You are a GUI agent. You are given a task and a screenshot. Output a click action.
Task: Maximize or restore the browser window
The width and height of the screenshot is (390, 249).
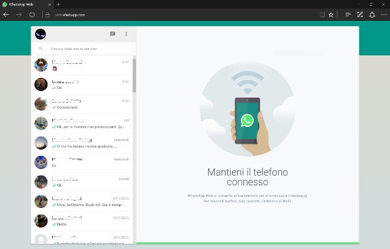pyautogui.click(x=371, y=5)
